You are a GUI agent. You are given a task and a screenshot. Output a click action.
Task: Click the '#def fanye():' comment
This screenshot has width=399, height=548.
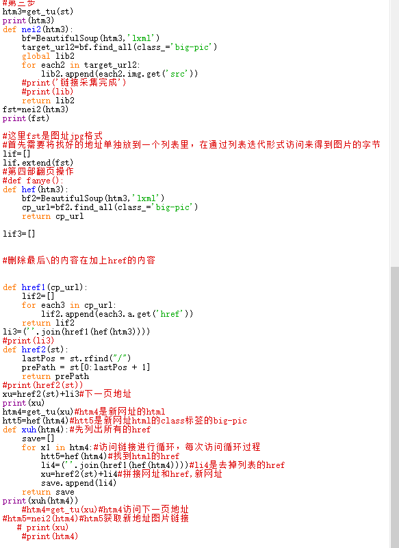[x=33, y=181]
